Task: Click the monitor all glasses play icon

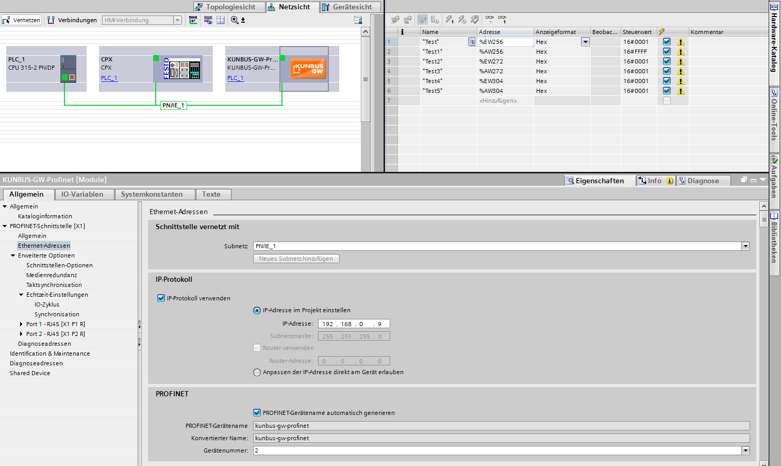Action: [x=490, y=20]
